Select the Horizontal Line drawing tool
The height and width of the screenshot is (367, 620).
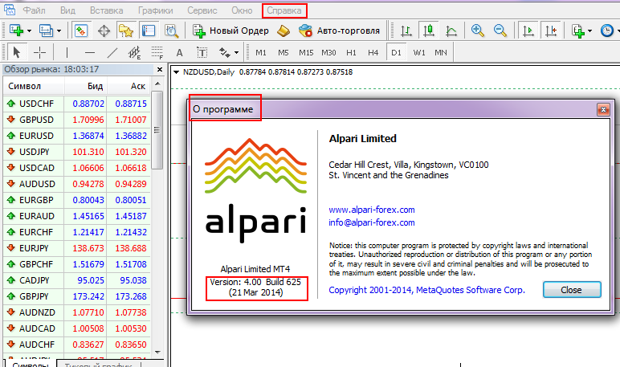tap(90, 52)
